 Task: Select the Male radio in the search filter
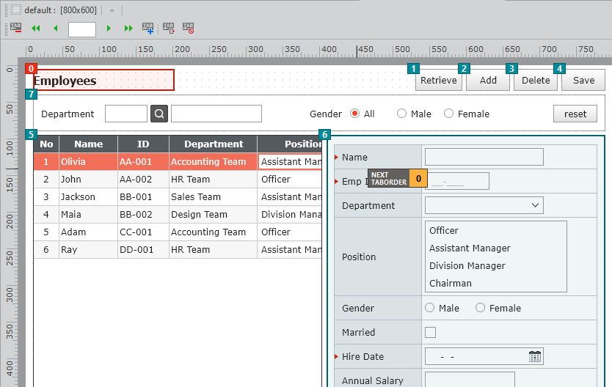pos(401,114)
